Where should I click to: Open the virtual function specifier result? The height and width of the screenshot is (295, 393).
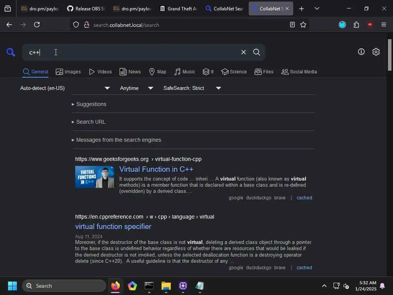(113, 227)
